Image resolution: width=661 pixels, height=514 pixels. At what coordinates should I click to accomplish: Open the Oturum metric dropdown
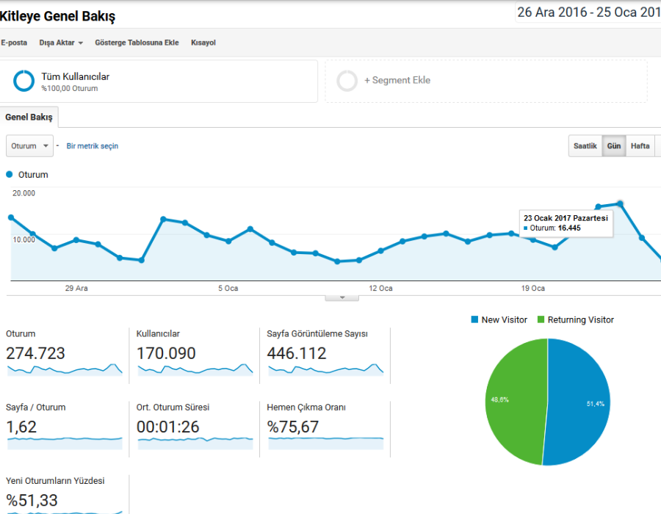pos(29,146)
